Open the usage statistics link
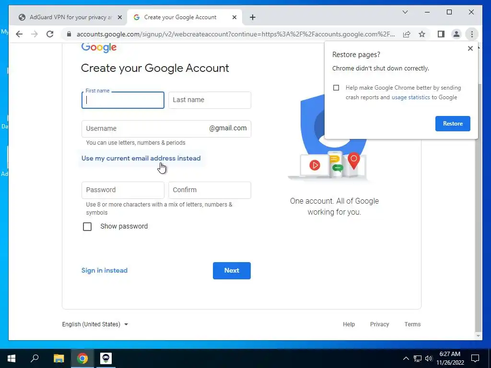 point(410,97)
